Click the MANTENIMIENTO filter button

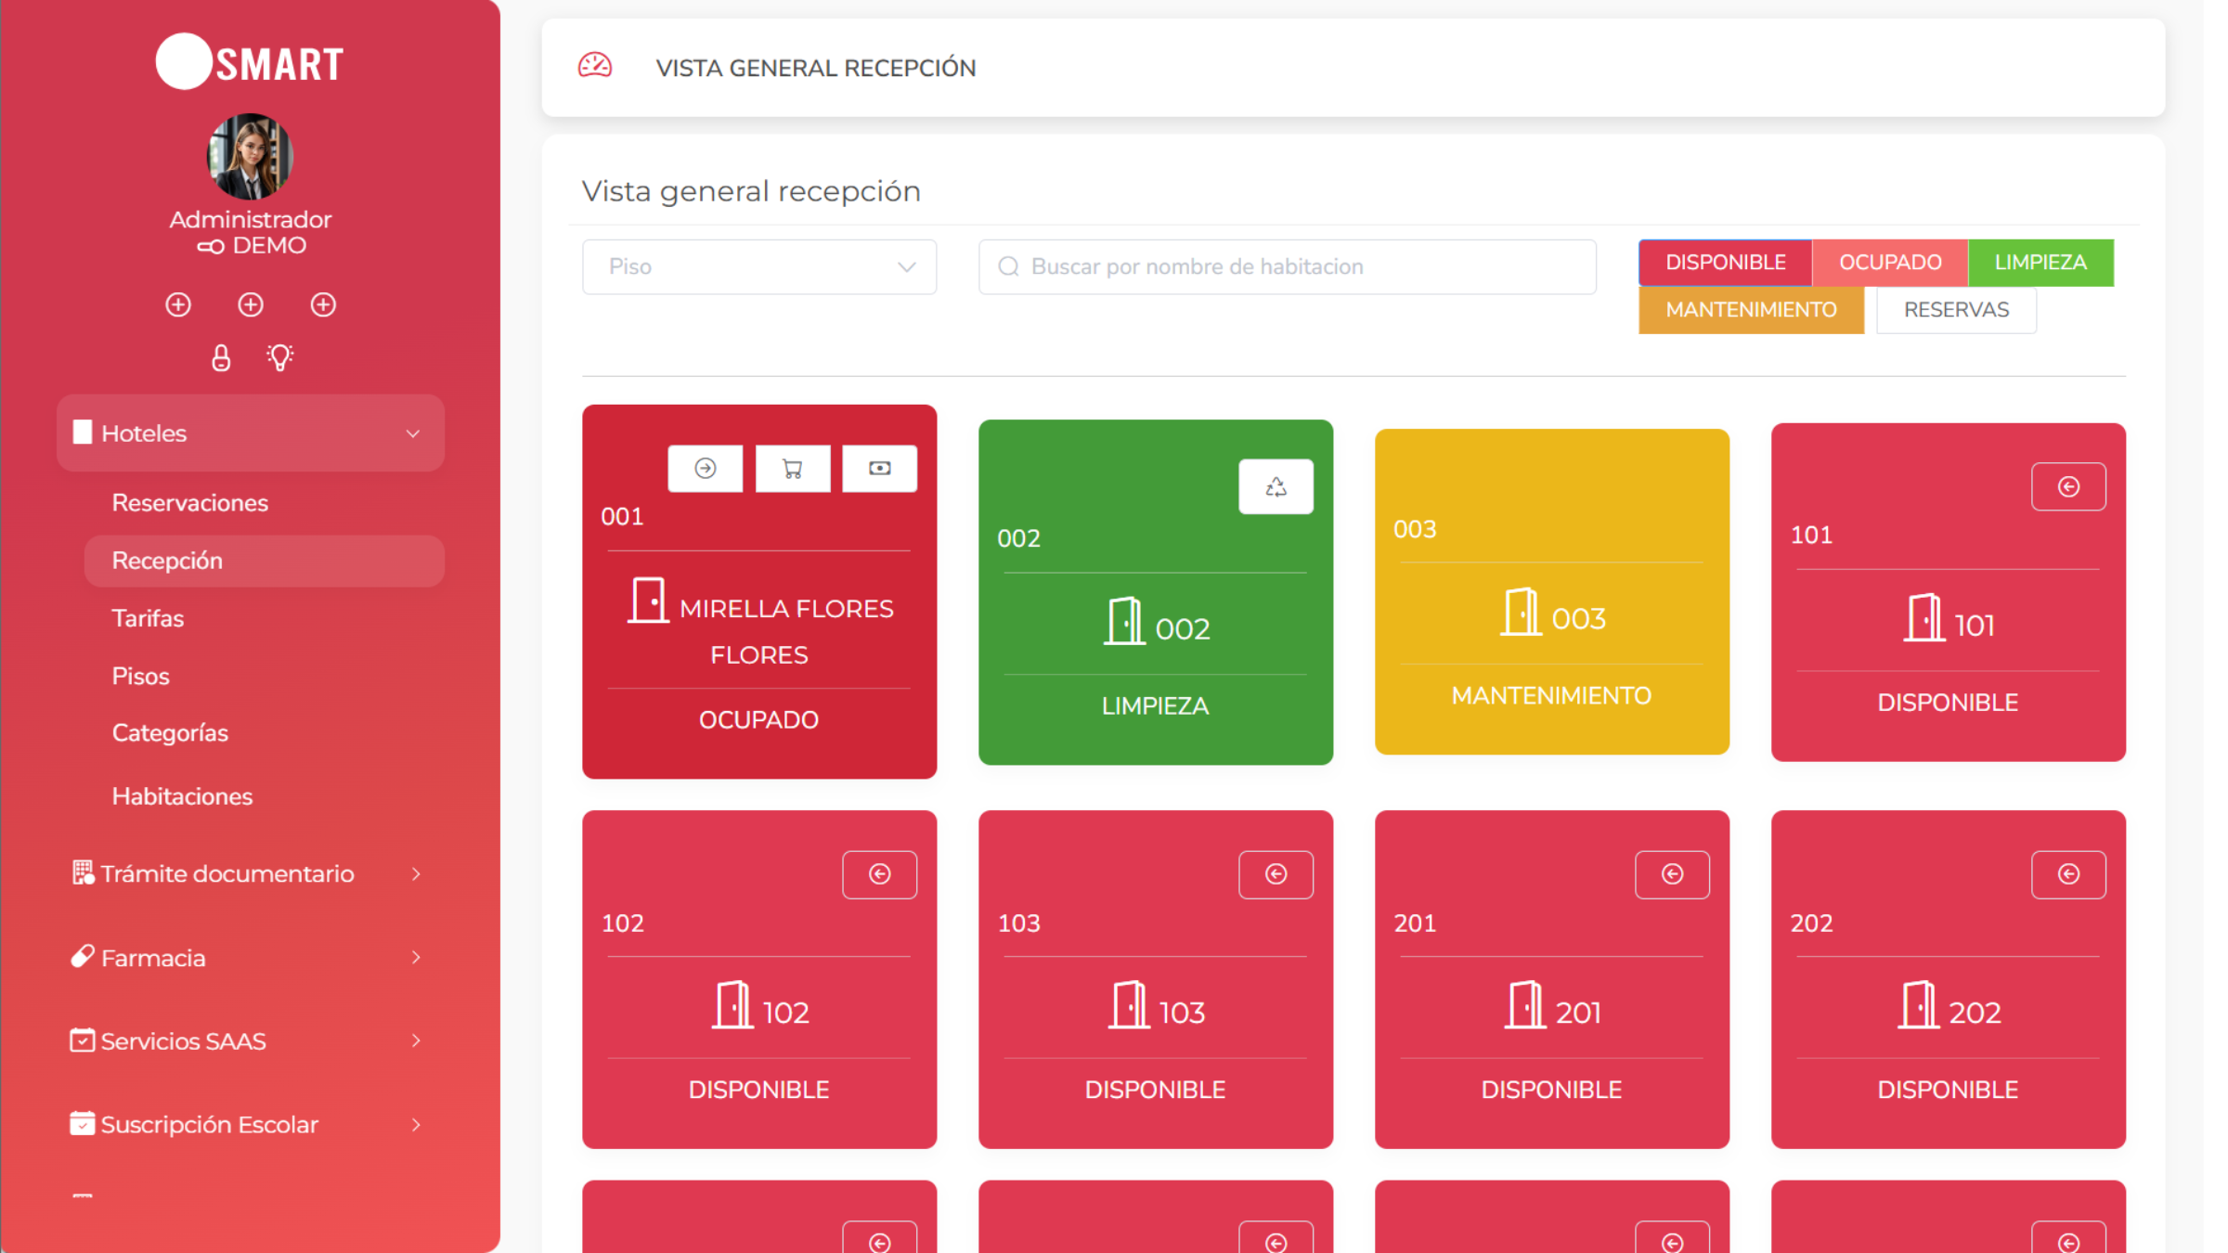point(1751,310)
